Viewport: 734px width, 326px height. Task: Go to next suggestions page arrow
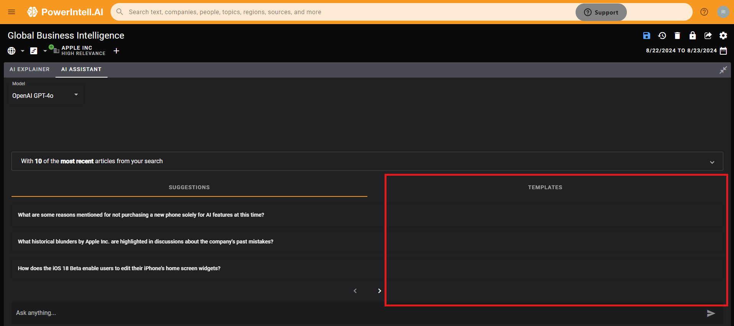tap(379, 291)
